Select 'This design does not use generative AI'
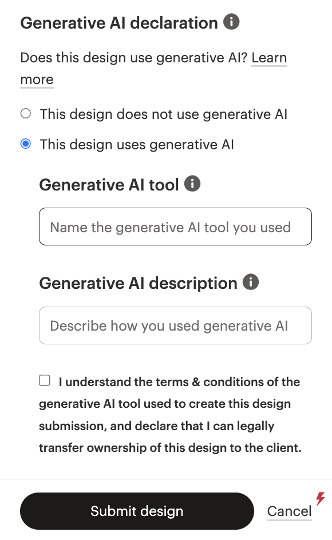Image resolution: width=332 pixels, height=540 pixels. (25, 113)
